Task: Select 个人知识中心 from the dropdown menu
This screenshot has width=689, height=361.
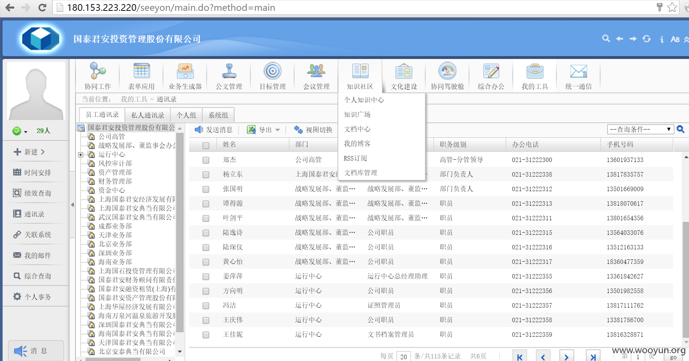Action: pyautogui.click(x=364, y=100)
